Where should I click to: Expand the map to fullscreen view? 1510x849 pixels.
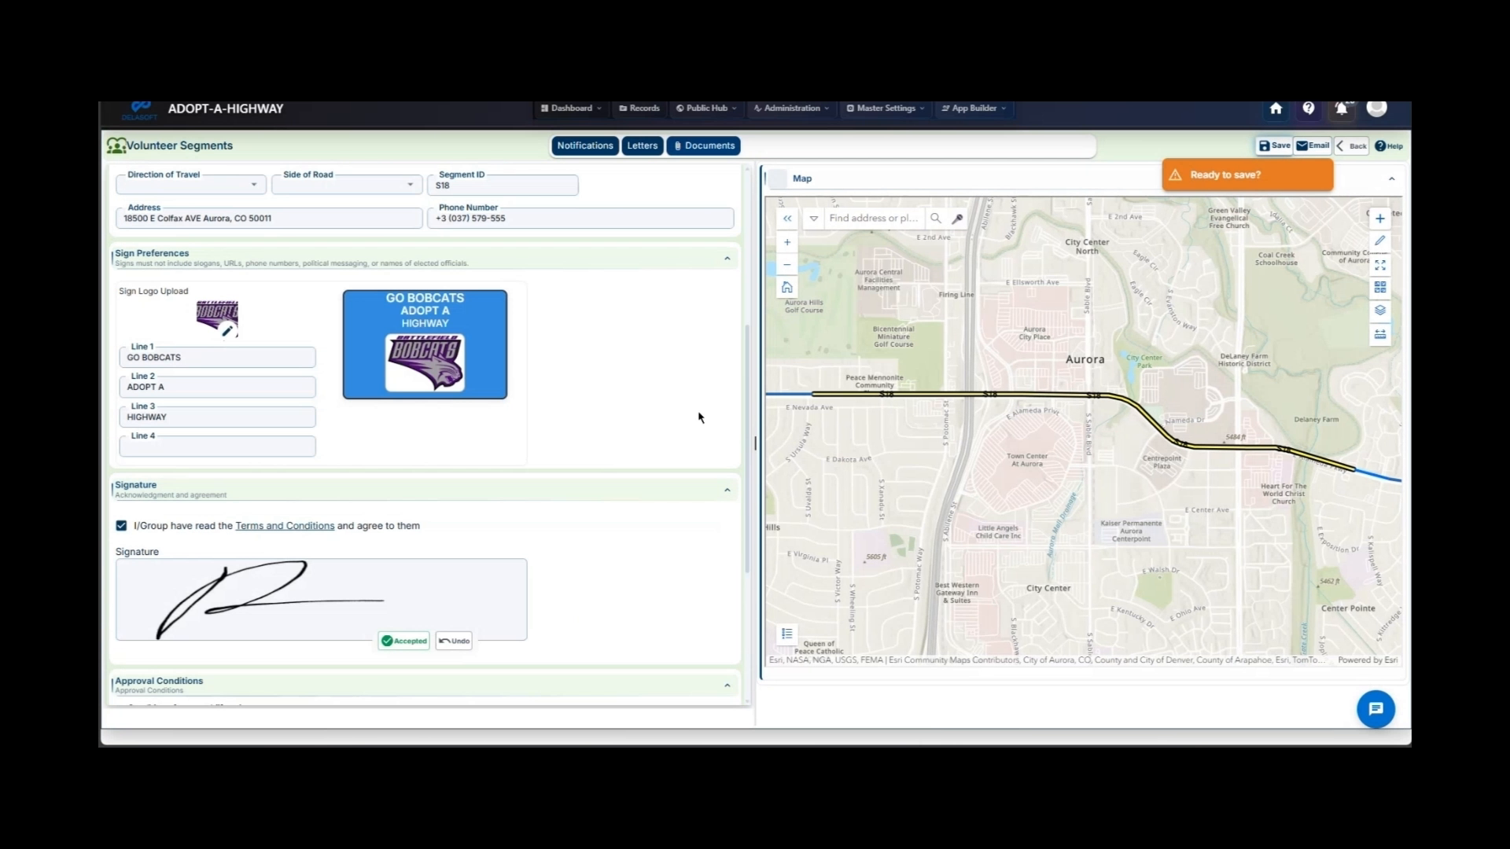[1380, 265]
